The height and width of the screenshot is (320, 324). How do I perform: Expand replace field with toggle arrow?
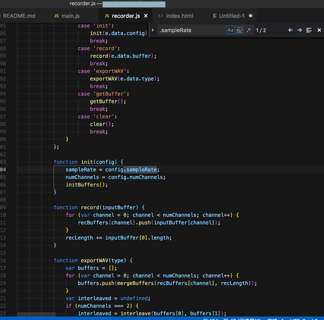point(153,30)
